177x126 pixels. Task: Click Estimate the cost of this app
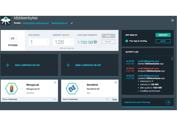(x=137, y=102)
